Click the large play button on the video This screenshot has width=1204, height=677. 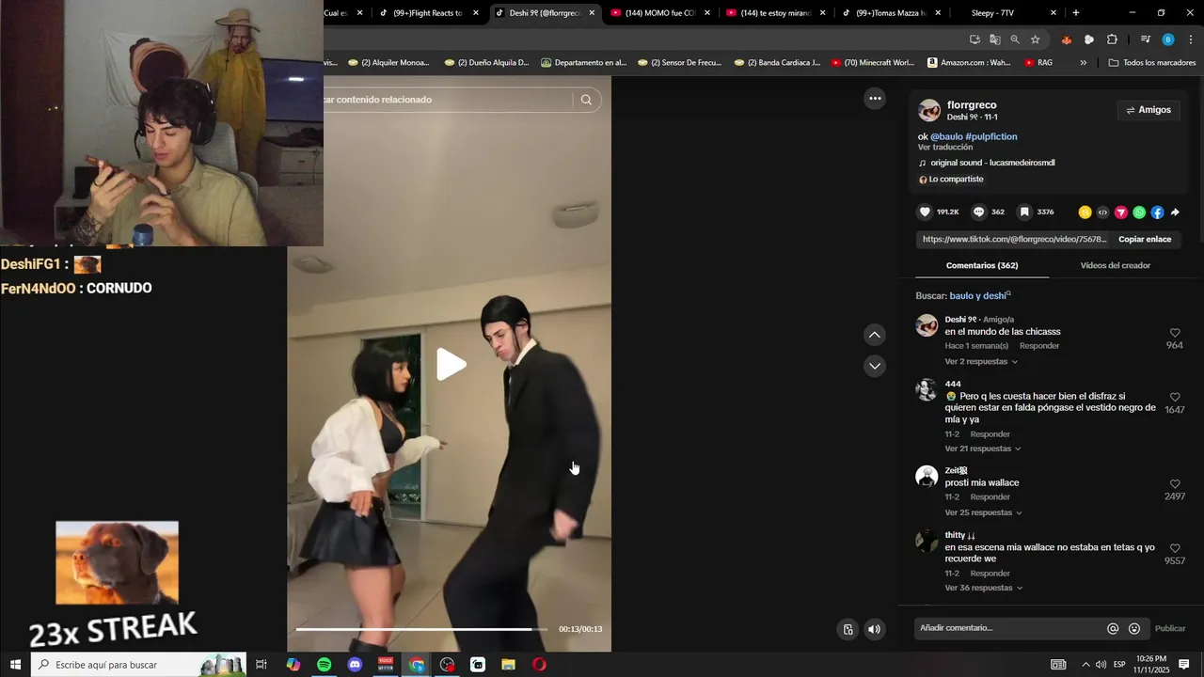pyautogui.click(x=451, y=365)
